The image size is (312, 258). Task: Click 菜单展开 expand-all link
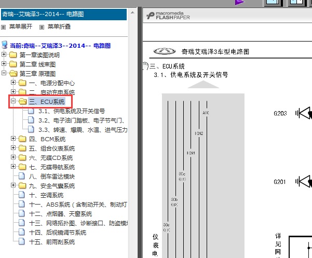21,26
